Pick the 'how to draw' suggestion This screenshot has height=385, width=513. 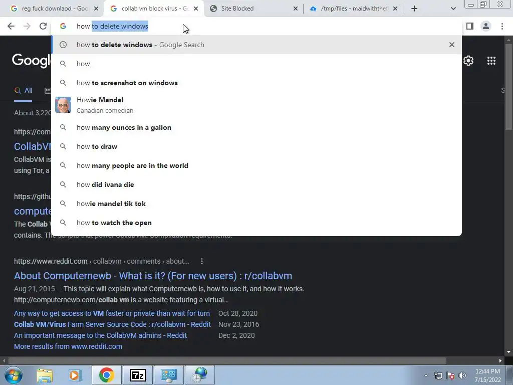pyautogui.click(x=256, y=146)
